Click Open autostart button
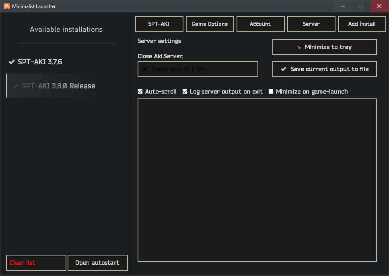 pos(97,263)
